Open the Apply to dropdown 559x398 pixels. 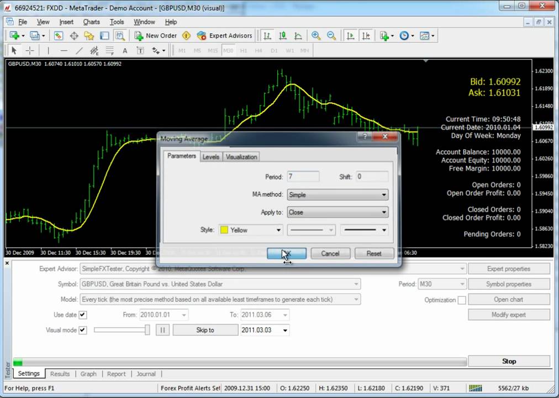point(337,212)
